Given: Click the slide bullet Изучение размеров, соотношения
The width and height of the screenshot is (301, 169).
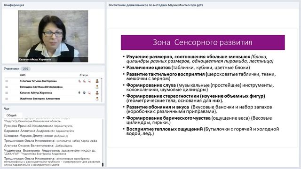Looking at the screenshot, I should tap(199, 59).
